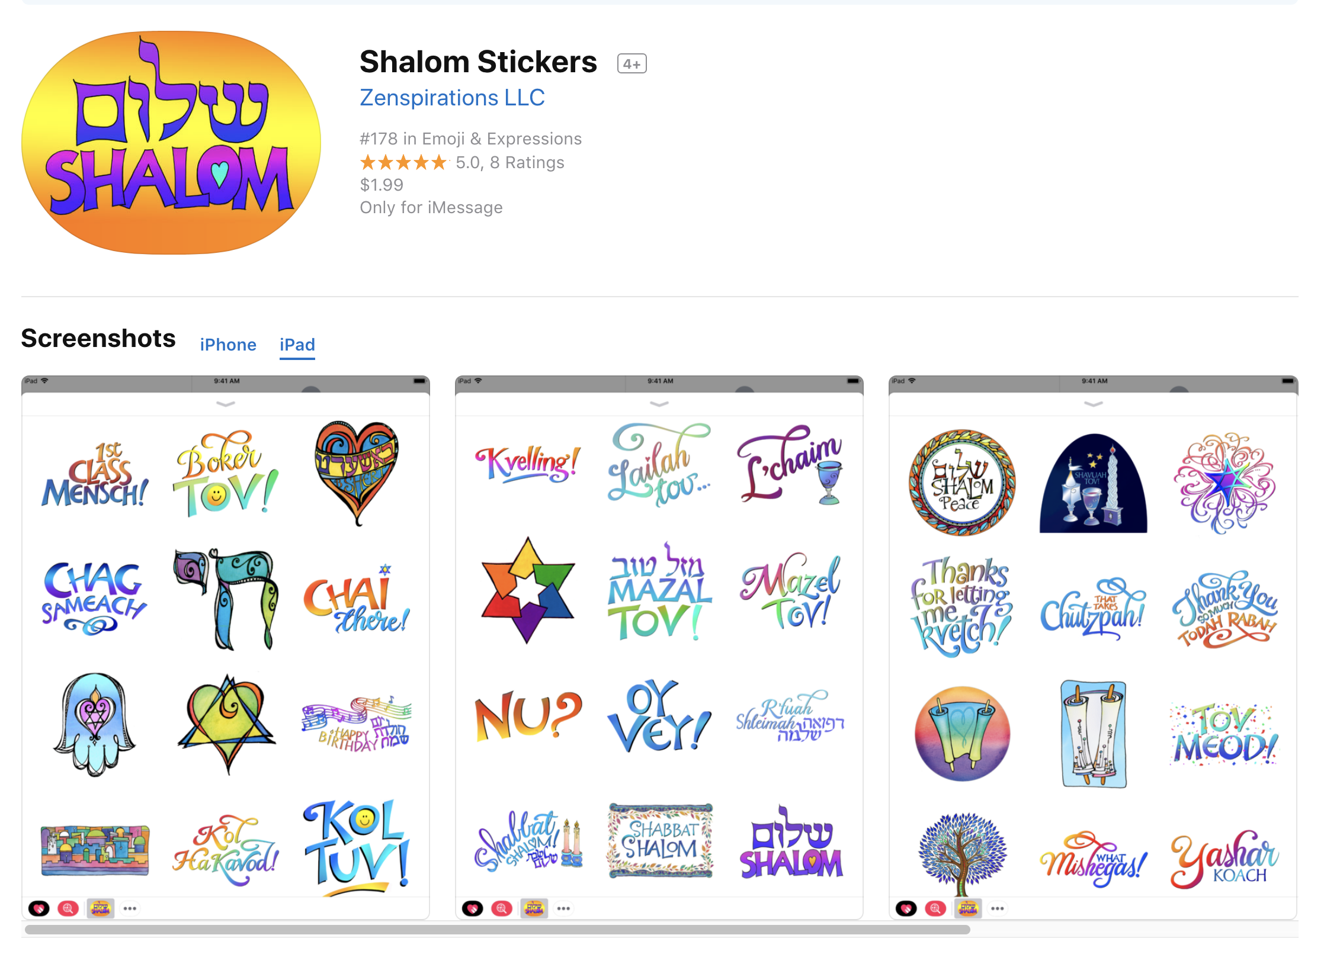This screenshot has width=1327, height=964.
Task: Click the Emoji & Expressions ranking text
Action: click(x=471, y=139)
